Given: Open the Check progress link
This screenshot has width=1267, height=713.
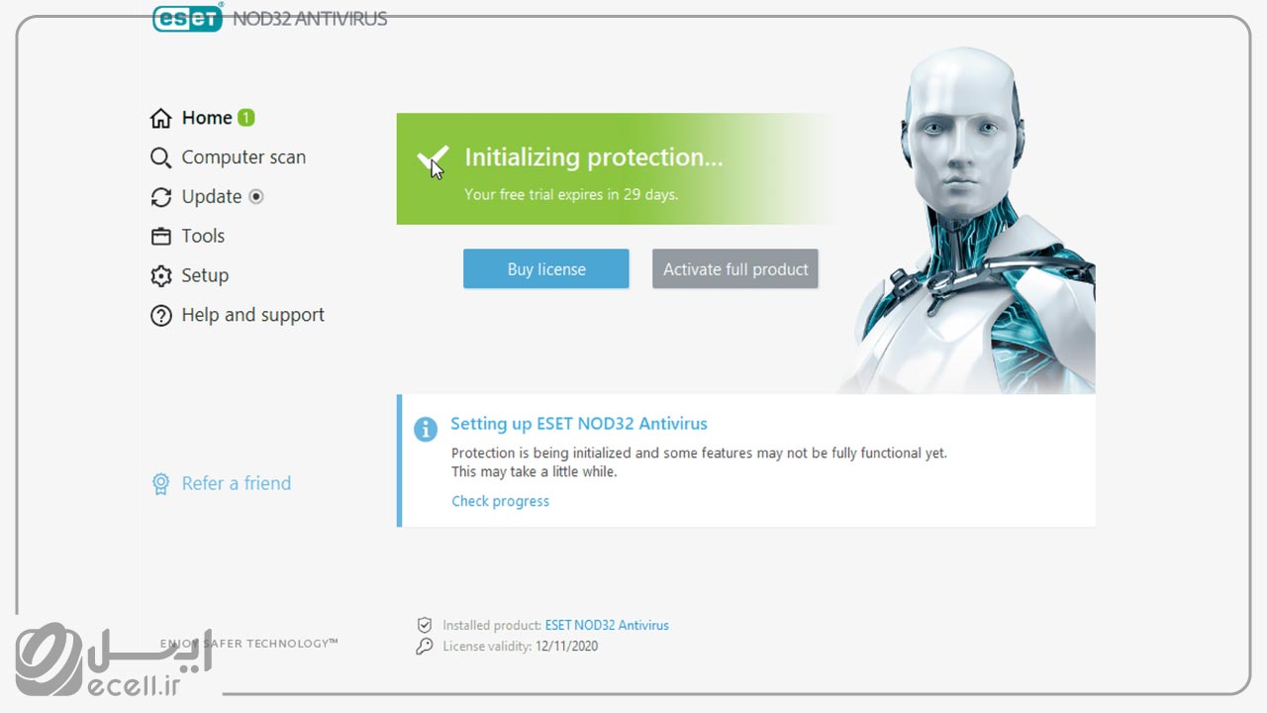Looking at the screenshot, I should point(500,501).
